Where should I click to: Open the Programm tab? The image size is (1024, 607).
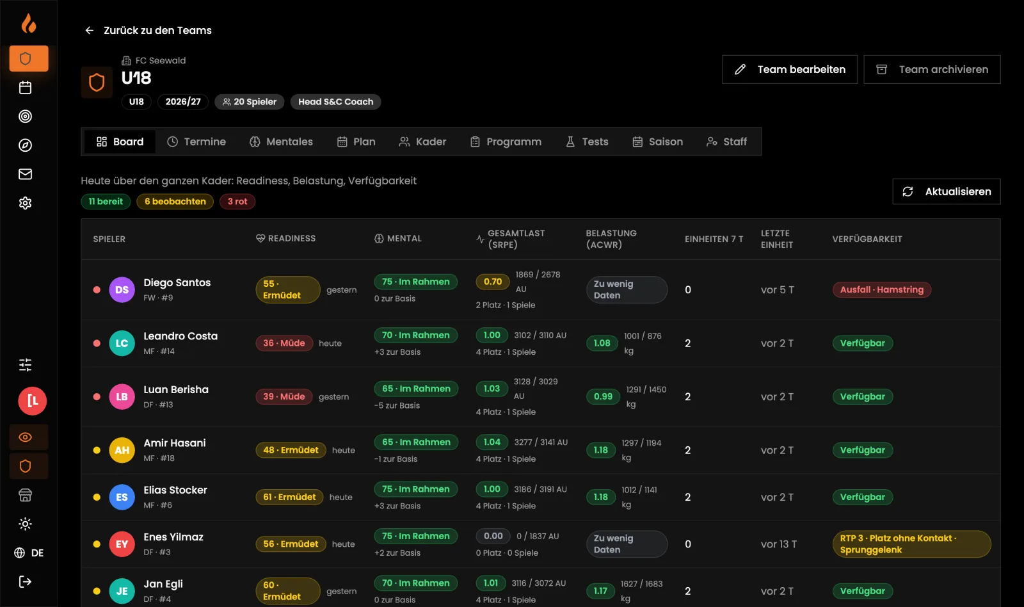pyautogui.click(x=506, y=142)
